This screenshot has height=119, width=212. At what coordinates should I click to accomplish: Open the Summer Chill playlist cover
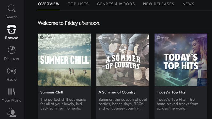pos(64,60)
